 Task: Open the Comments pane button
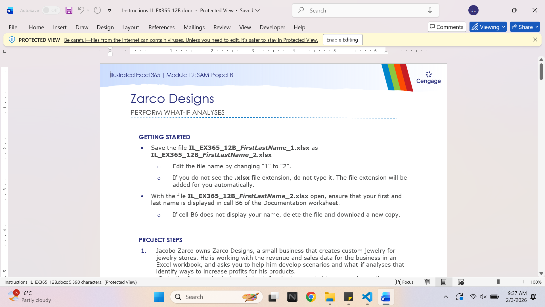click(x=447, y=27)
